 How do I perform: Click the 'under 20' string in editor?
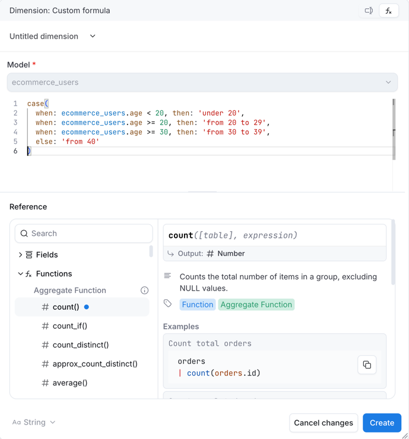(219, 113)
